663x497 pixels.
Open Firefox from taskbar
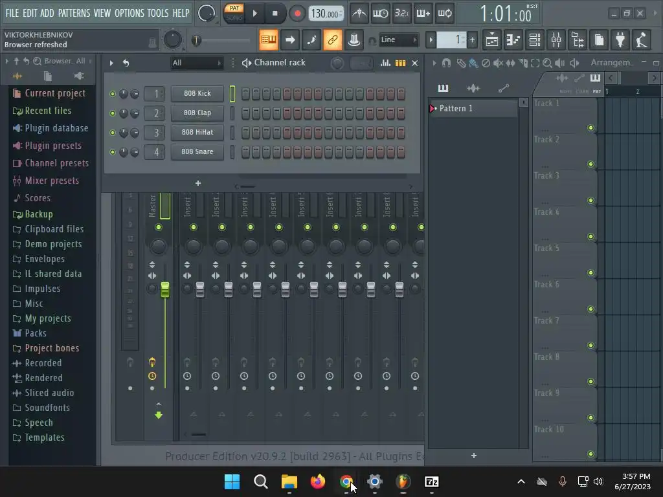tap(318, 481)
